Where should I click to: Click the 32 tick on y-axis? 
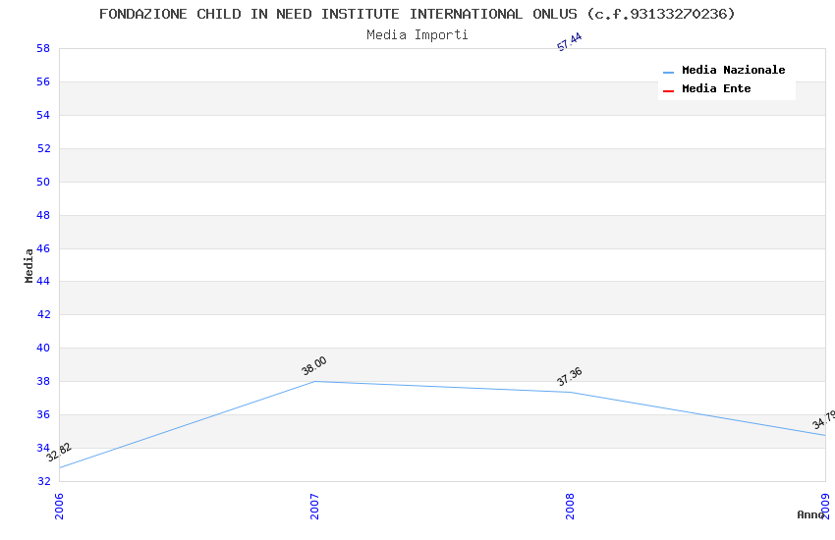[43, 481]
